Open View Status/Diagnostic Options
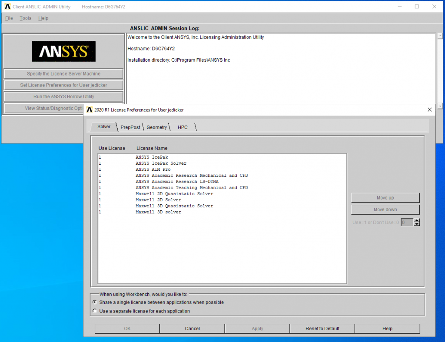The width and height of the screenshot is (445, 342). 44,108
